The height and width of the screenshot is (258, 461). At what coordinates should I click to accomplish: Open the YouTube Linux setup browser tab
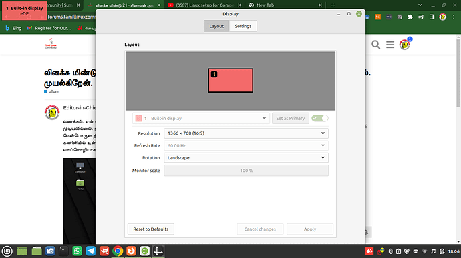[205, 5]
